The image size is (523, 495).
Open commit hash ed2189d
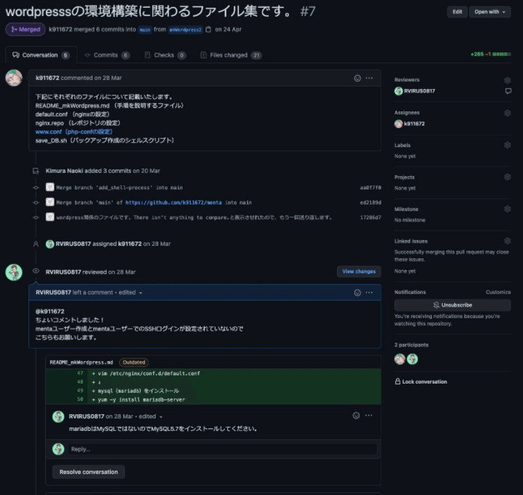click(370, 203)
